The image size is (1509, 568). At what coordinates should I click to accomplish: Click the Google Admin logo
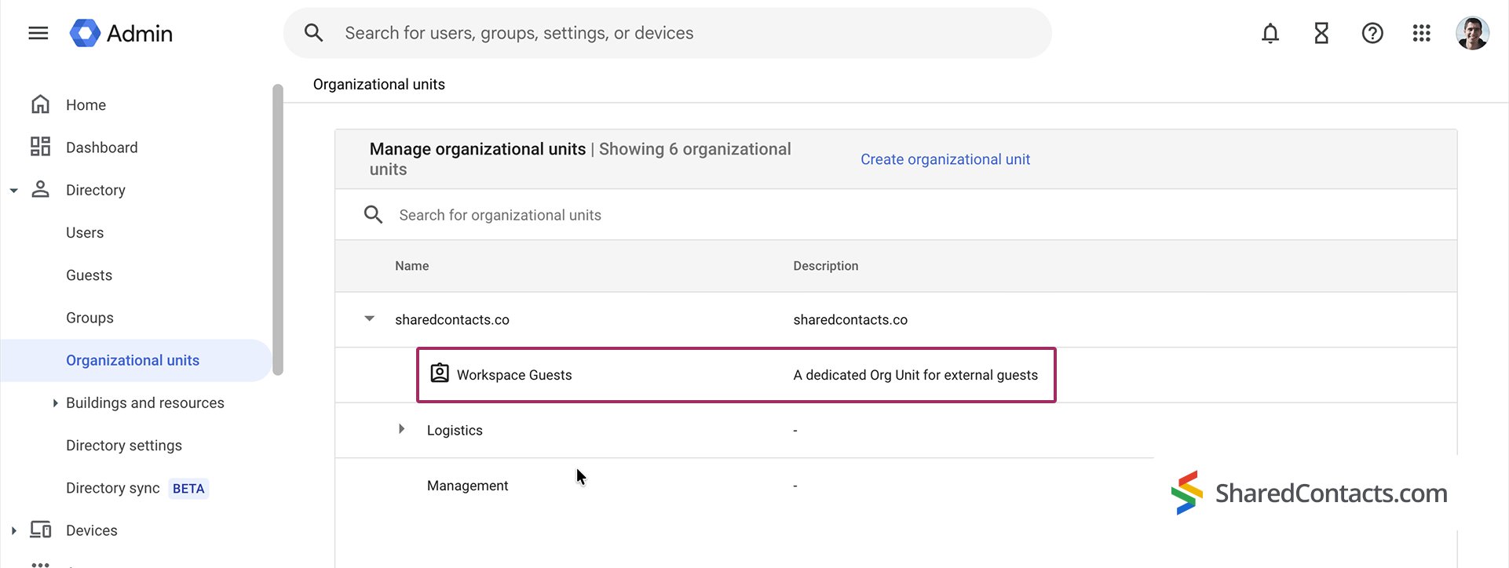[121, 33]
